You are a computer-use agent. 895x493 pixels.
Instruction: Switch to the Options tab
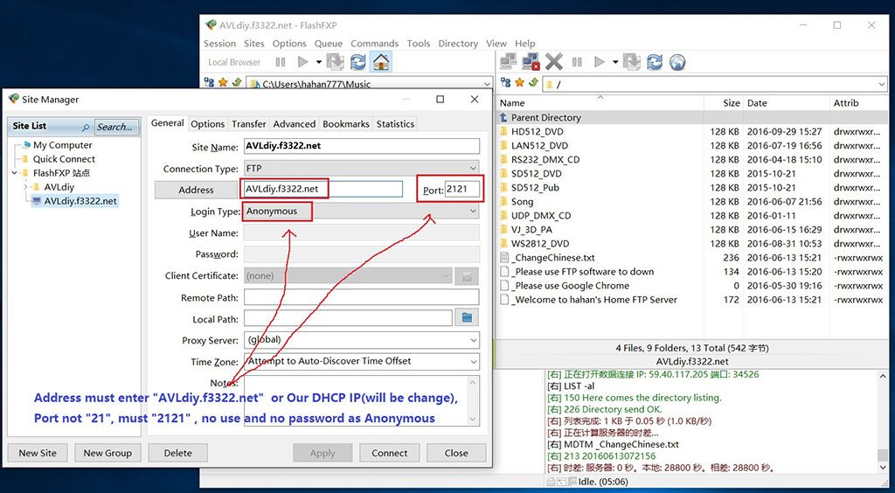click(208, 124)
